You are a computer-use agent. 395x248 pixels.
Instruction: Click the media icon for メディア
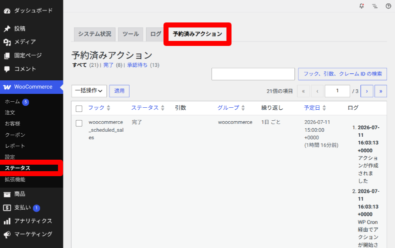(x=7, y=42)
